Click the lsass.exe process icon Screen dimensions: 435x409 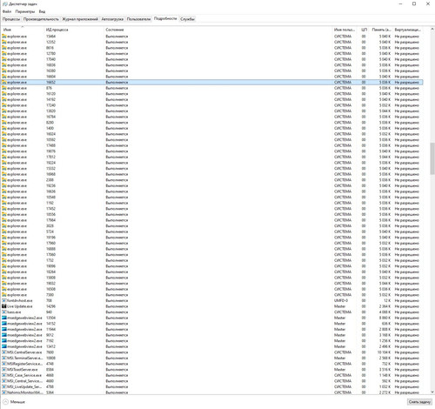(x=4, y=312)
